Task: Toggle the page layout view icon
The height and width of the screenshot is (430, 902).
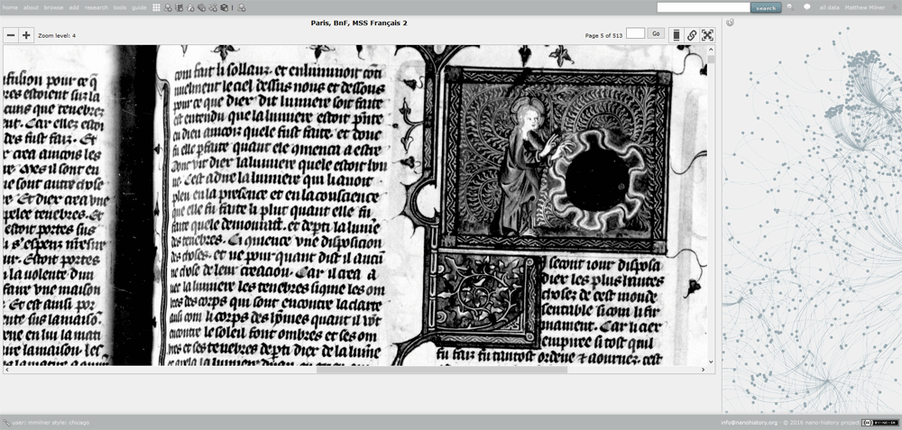Action: click(676, 35)
